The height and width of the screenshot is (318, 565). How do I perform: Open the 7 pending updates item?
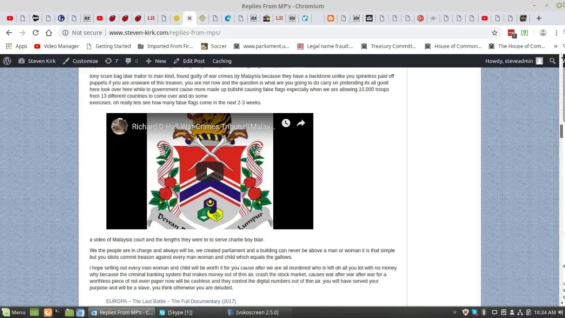(x=112, y=61)
